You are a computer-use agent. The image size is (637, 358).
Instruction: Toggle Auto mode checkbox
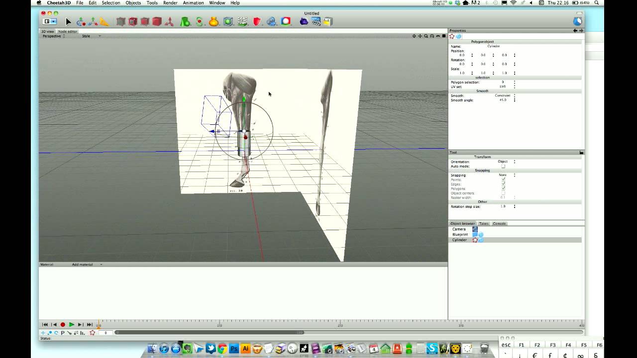coord(503,166)
